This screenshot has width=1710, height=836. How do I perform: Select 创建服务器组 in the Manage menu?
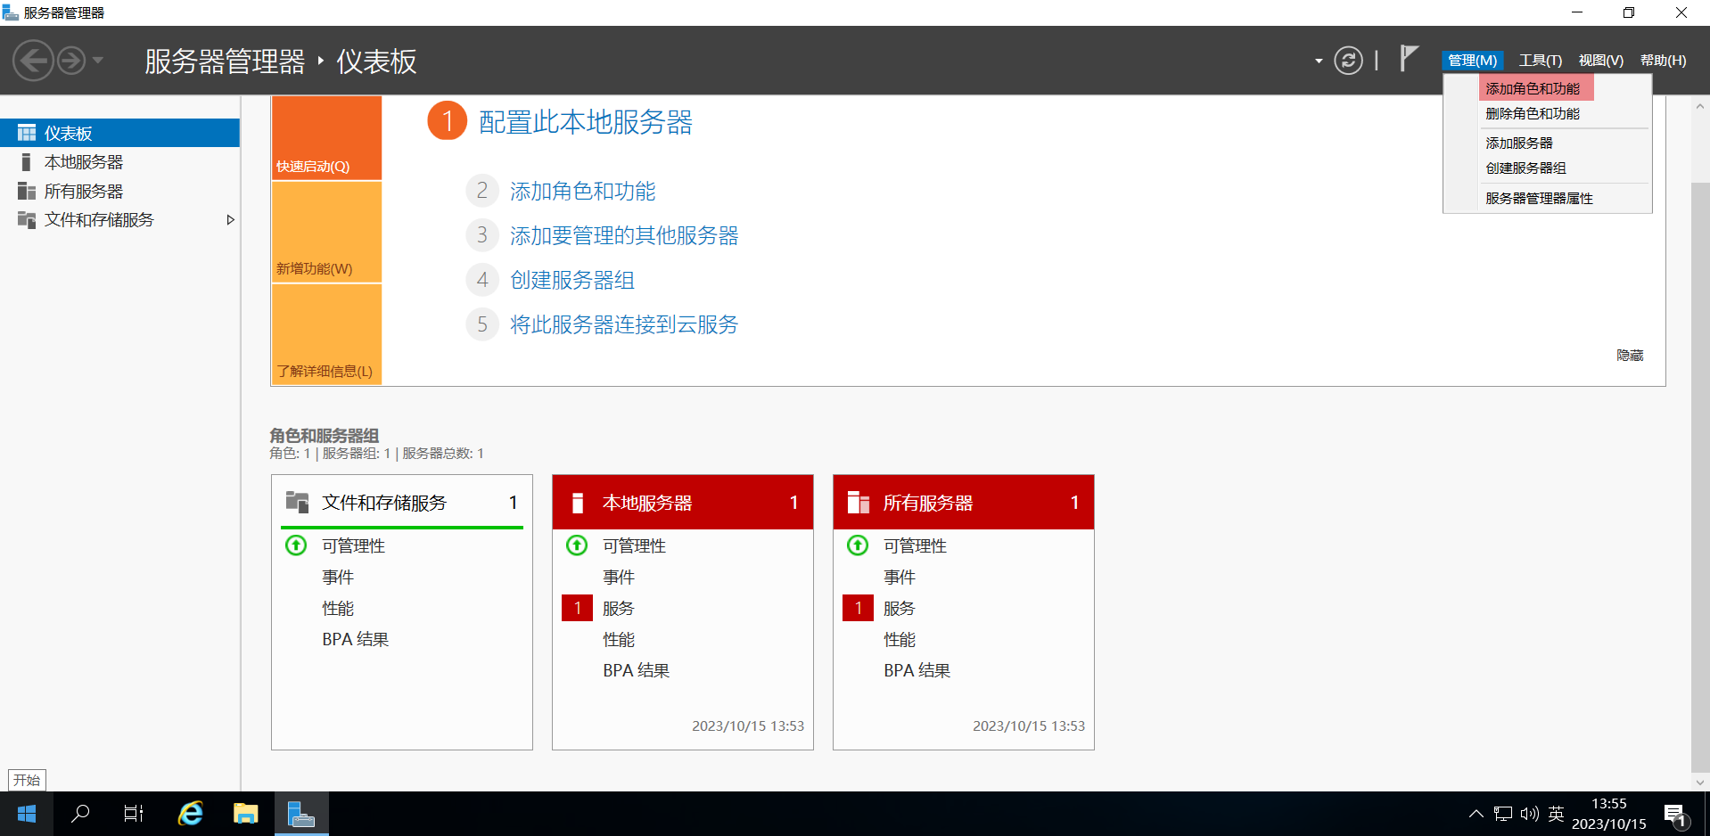tap(1525, 168)
